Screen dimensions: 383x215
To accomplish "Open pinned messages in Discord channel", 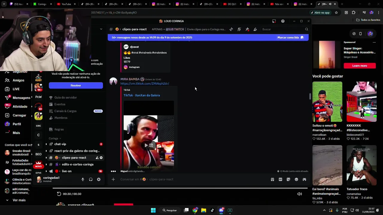I will (x=247, y=29).
